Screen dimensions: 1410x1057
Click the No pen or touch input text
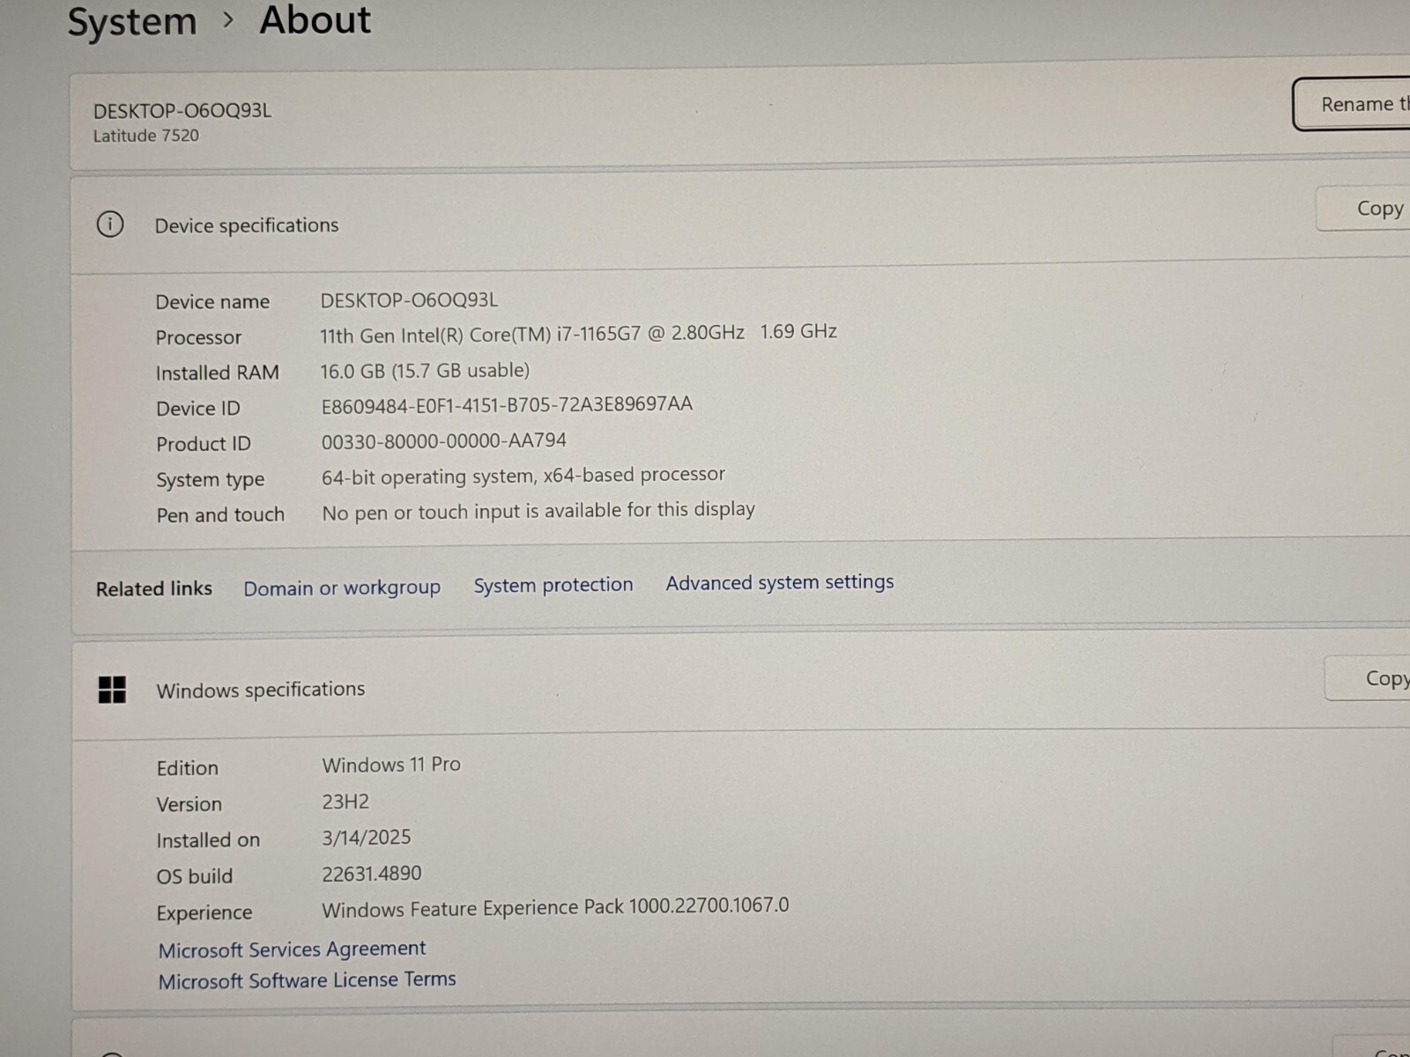(538, 511)
